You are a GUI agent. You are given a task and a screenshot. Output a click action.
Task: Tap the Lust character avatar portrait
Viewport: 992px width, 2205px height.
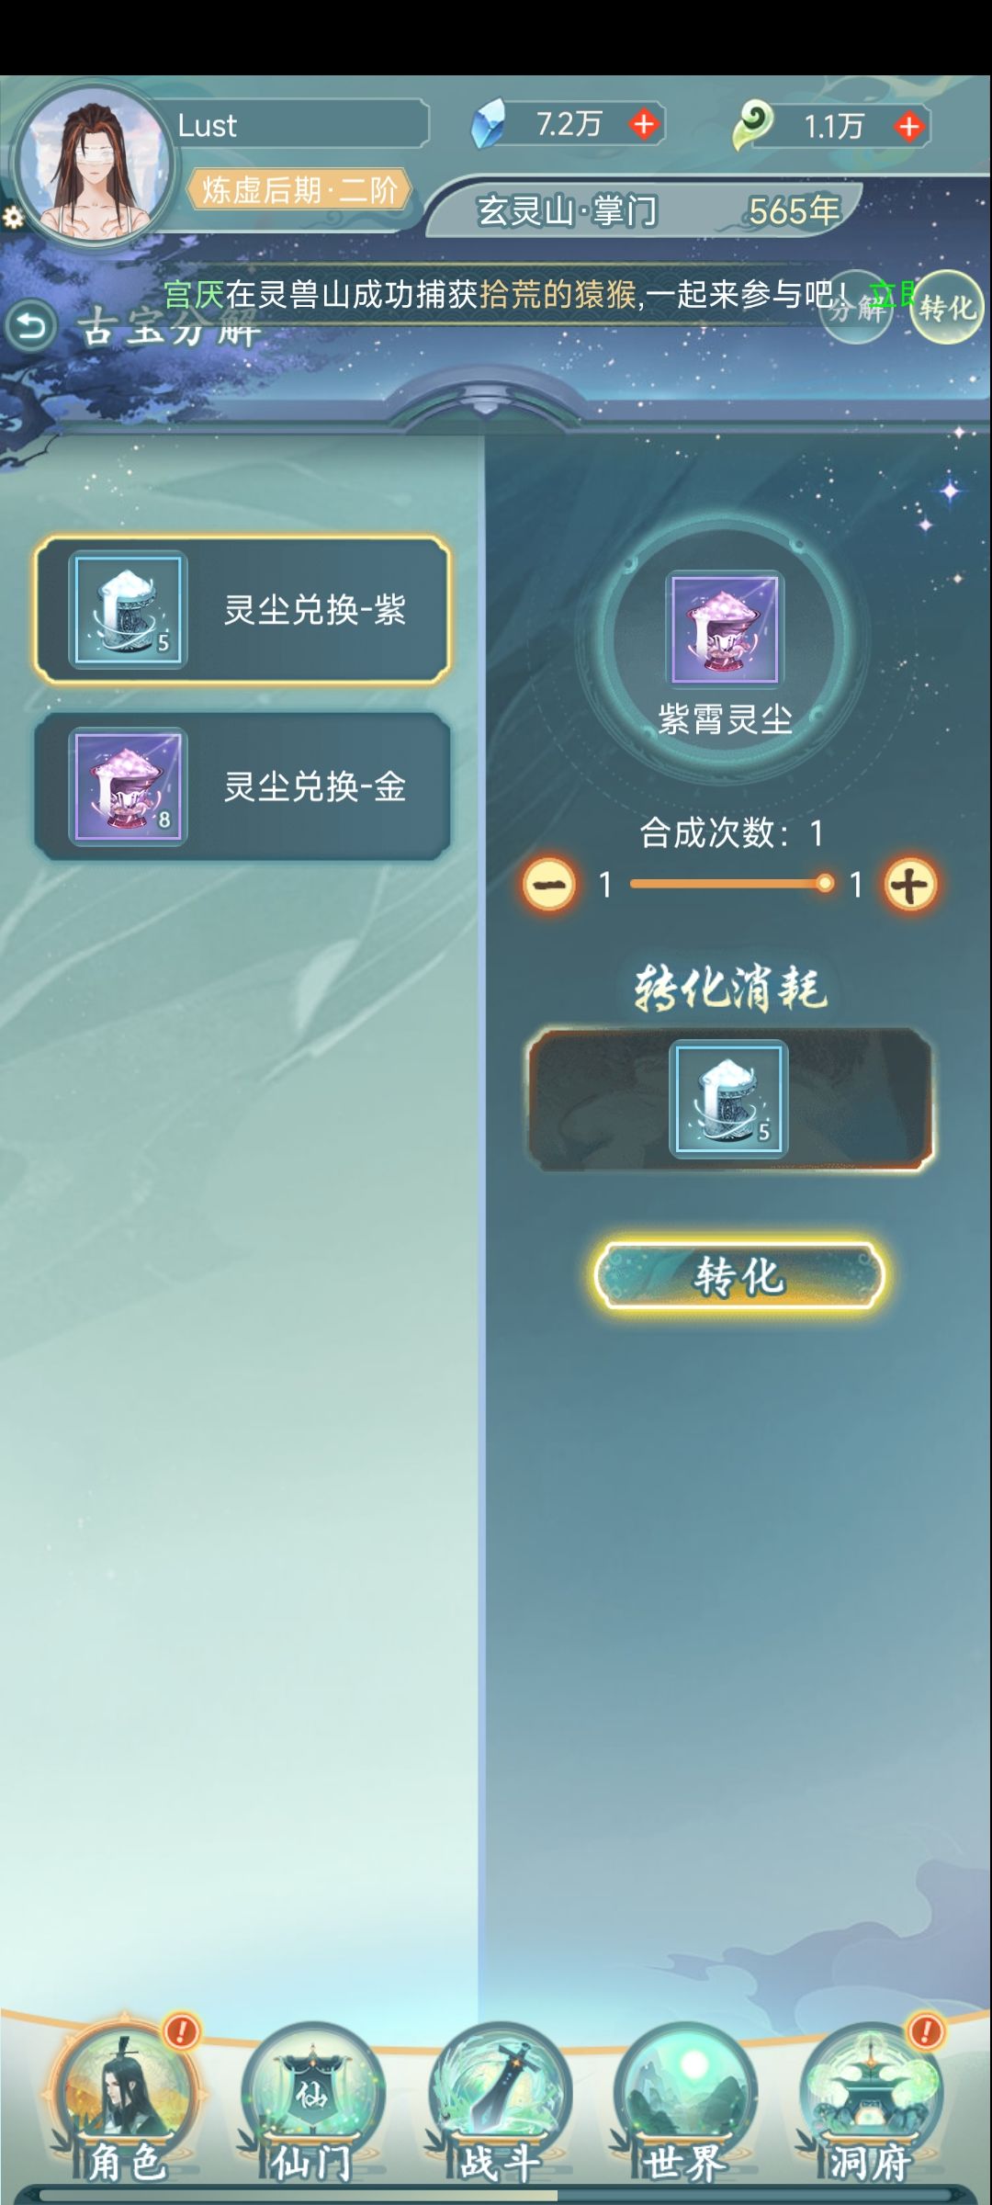[93, 165]
